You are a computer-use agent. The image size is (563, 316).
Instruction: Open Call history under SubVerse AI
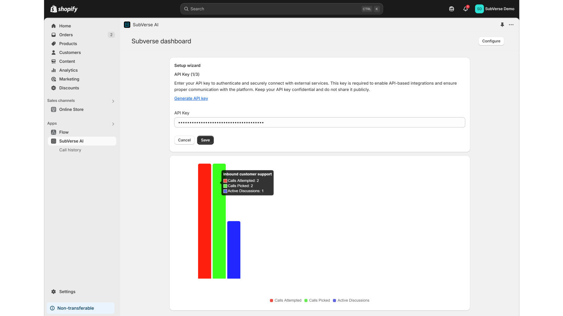click(x=70, y=150)
